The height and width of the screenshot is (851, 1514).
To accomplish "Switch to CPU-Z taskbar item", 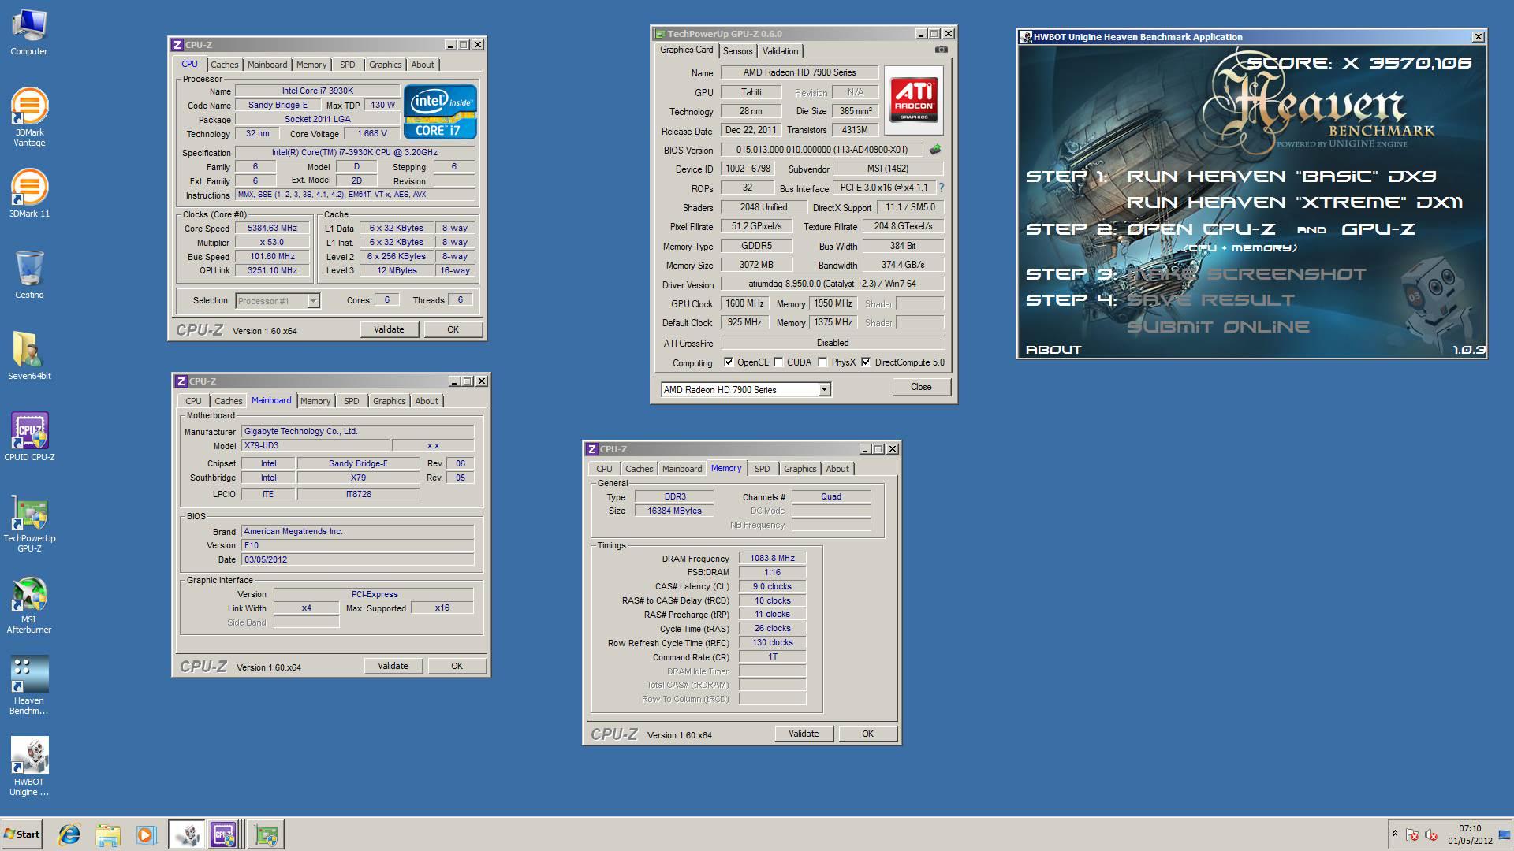I will click(224, 834).
